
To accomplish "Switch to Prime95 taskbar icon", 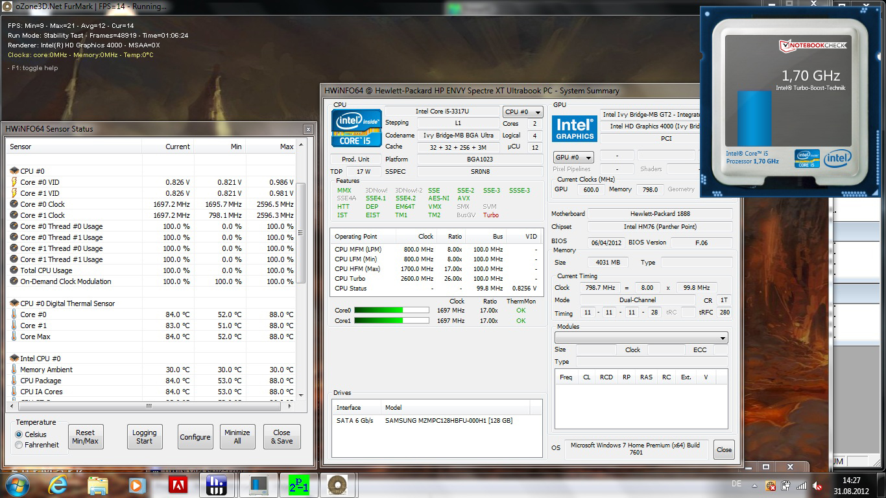I will click(300, 485).
